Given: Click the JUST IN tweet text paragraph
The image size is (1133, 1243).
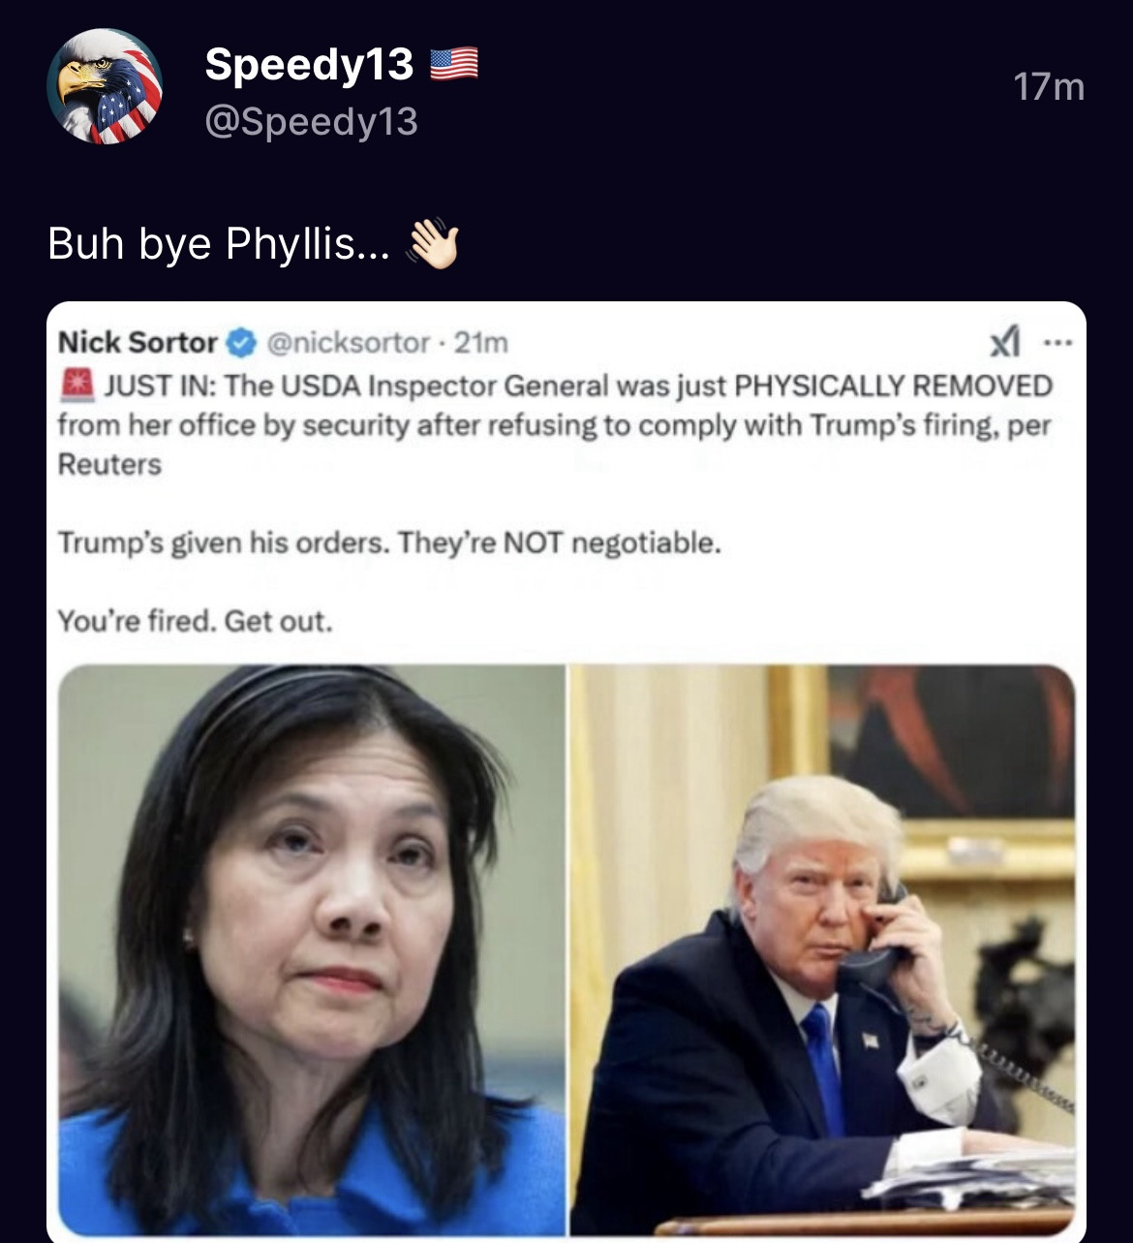Looking at the screenshot, I should coord(555,424).
